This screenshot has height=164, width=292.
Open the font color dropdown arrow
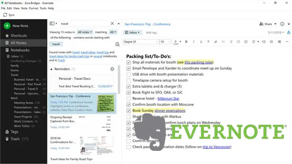click(x=180, y=42)
